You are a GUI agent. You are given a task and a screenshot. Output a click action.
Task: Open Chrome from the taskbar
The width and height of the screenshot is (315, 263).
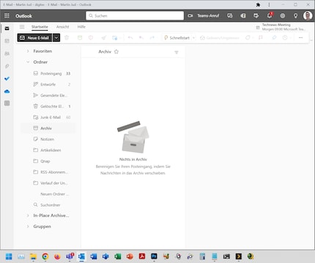[x=45, y=256]
